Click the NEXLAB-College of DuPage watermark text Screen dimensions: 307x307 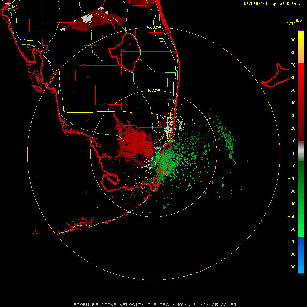[275, 4]
